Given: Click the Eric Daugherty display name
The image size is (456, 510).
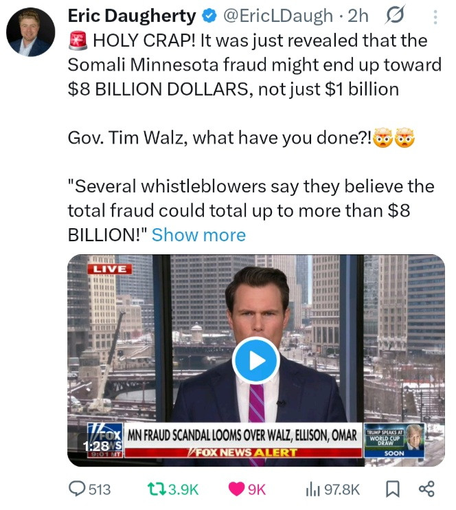Looking at the screenshot, I should click(x=130, y=15).
